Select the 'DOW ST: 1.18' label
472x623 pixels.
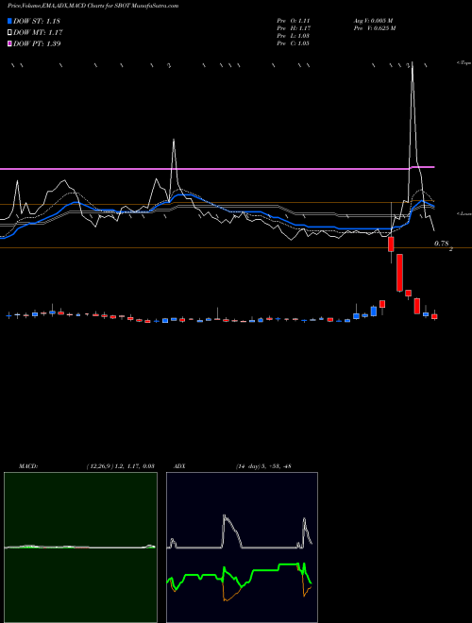pos(37,21)
